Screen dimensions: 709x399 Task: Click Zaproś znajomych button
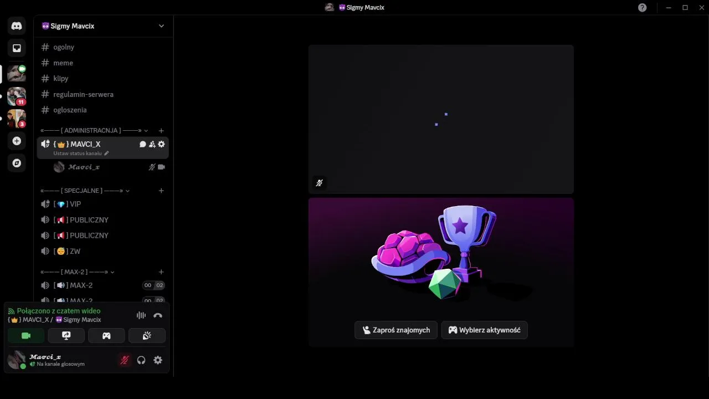(x=396, y=330)
